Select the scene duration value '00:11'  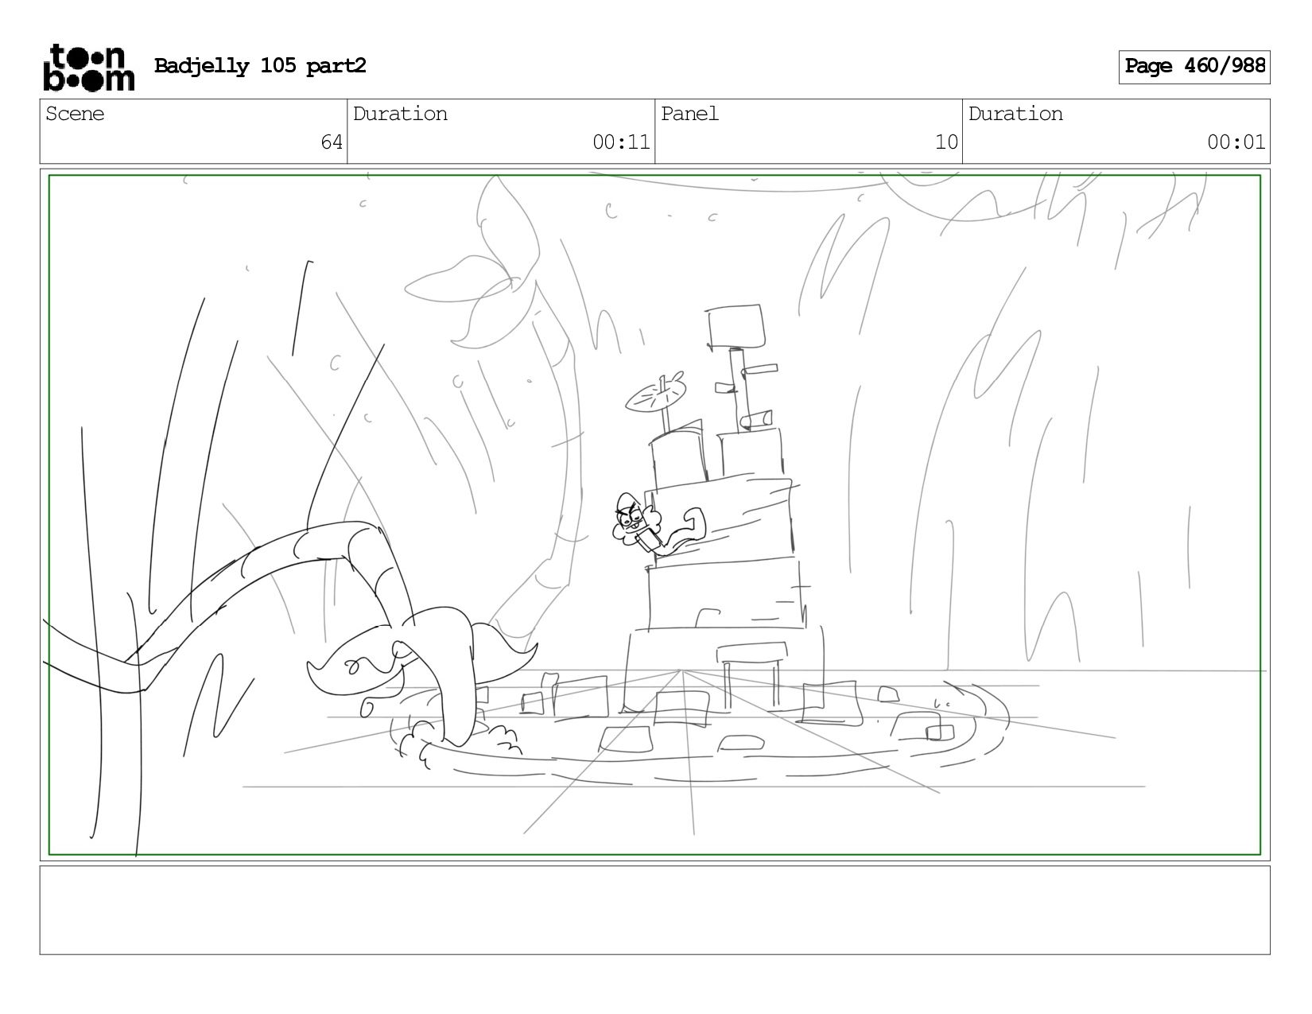click(621, 142)
